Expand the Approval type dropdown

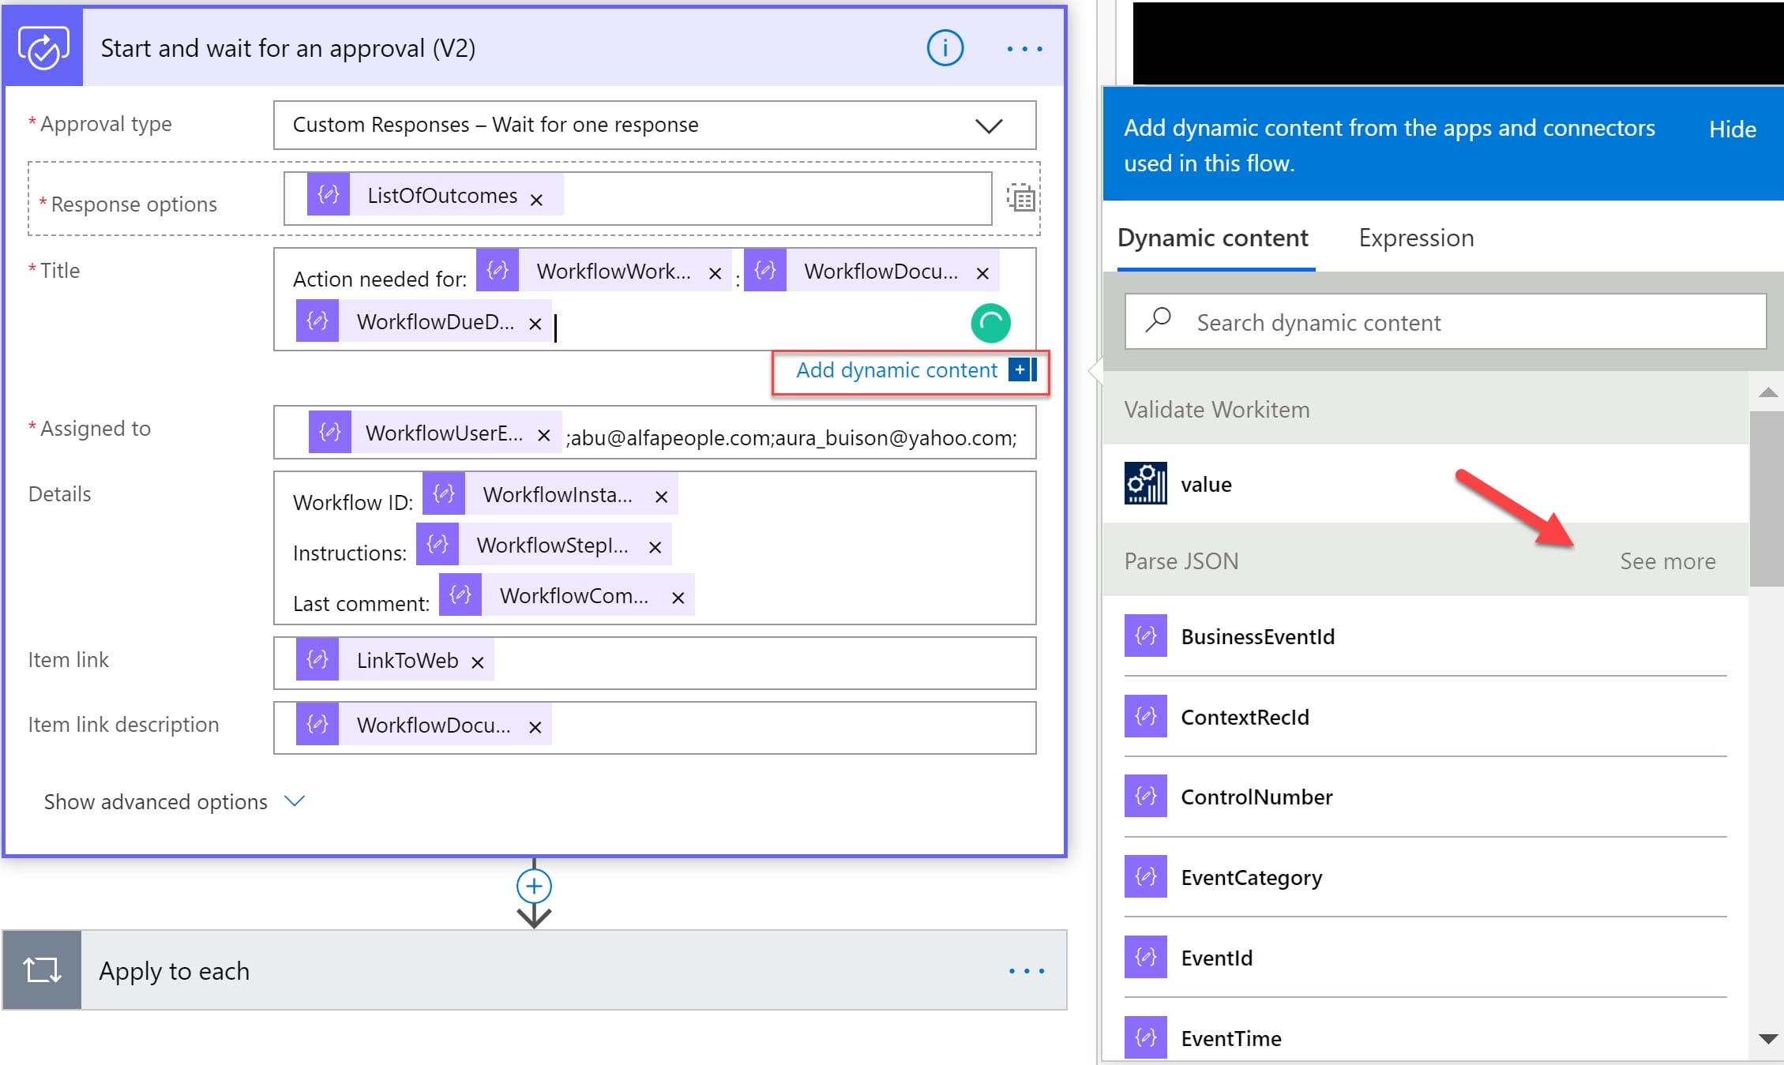coord(988,126)
